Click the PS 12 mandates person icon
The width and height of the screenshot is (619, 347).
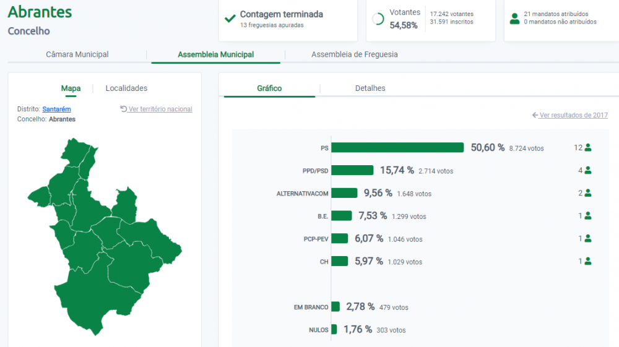(588, 147)
